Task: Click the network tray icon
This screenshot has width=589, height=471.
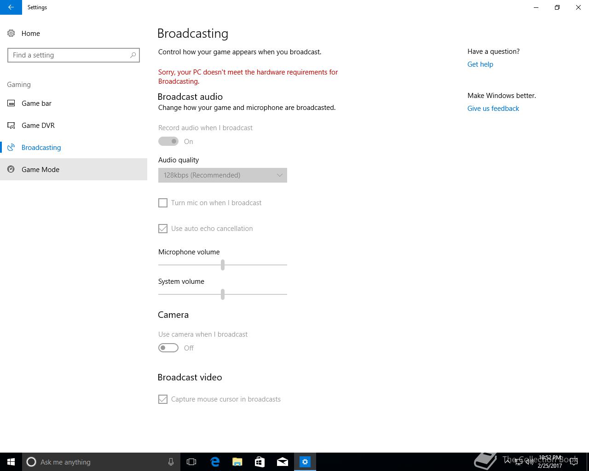Action: point(519,462)
